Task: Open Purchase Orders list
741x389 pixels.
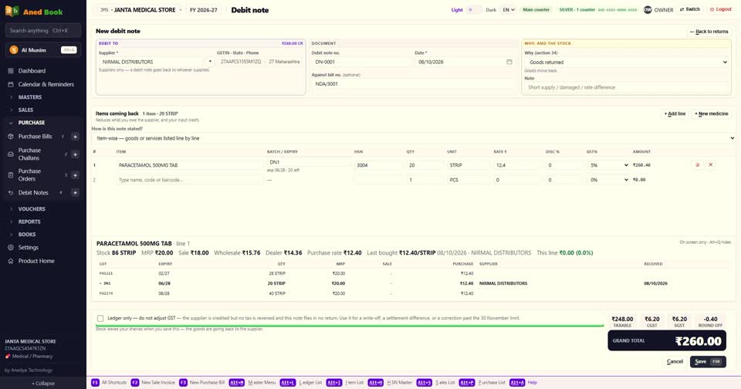Action: [29, 175]
